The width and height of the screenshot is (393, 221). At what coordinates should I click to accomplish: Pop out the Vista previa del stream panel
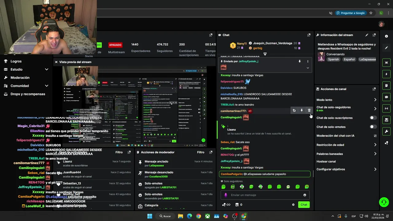[x=211, y=62]
